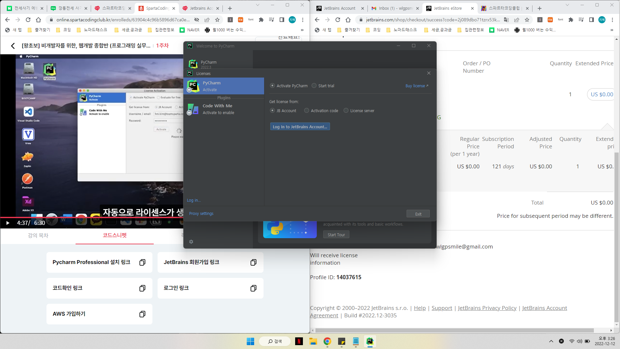Choose License server radio option
The image size is (620, 349).
346,111
